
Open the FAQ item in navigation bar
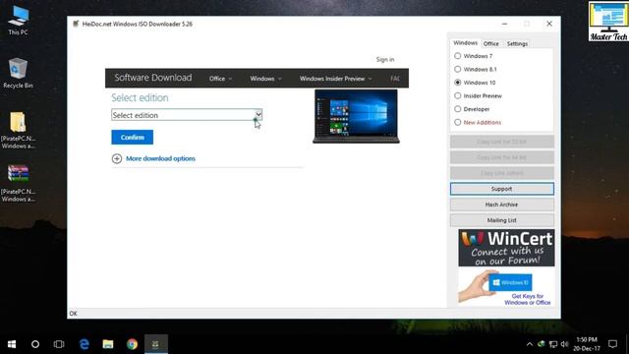click(395, 79)
